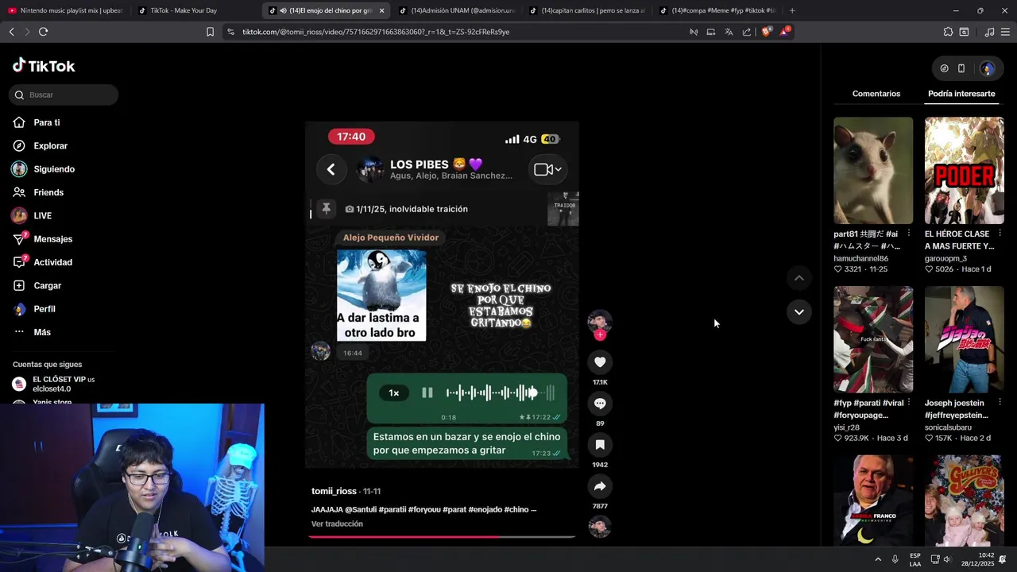This screenshot has height=572, width=1017.
Task: Click the TikTok coin icon in the top pill
Action: (944, 68)
